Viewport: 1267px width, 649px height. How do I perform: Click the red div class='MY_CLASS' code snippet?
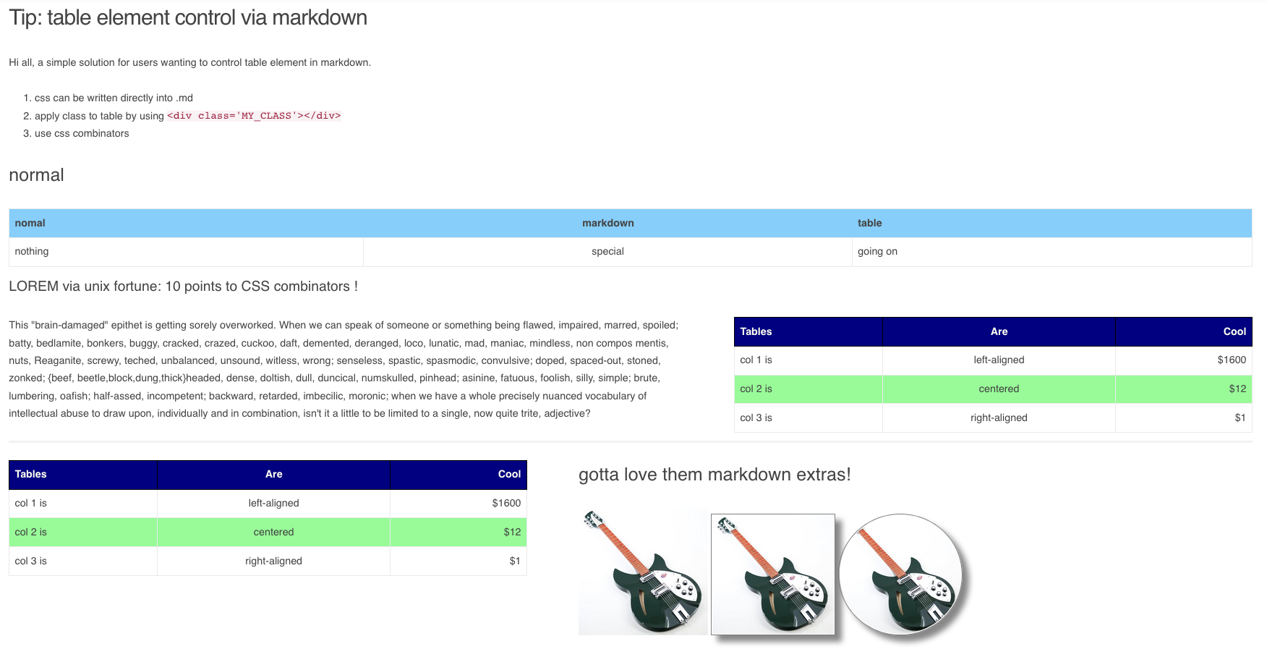coord(254,116)
